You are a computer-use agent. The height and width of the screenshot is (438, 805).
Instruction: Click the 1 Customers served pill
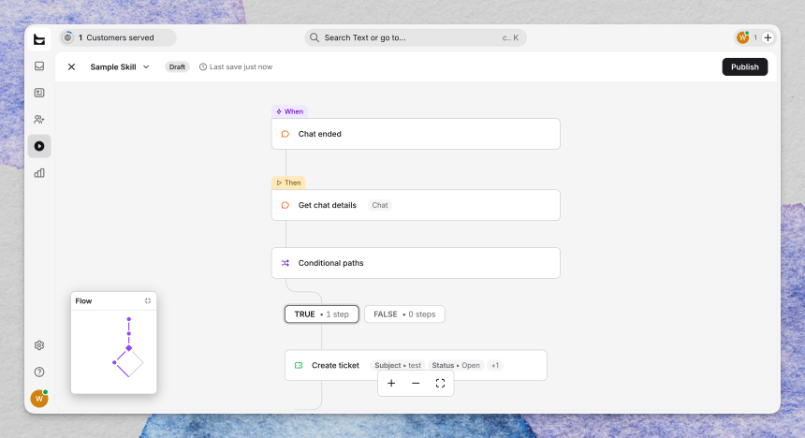point(118,37)
